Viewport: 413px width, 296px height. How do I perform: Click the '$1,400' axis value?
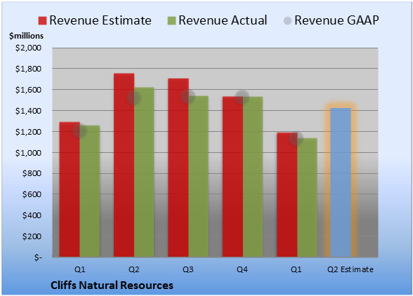[x=28, y=111]
